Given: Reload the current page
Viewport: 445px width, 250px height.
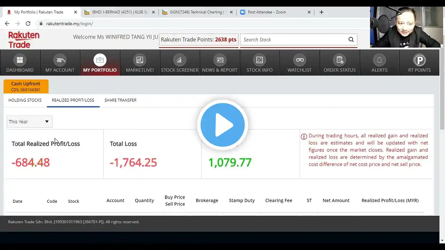Looking at the screenshot, I should pyautogui.click(x=28, y=24).
